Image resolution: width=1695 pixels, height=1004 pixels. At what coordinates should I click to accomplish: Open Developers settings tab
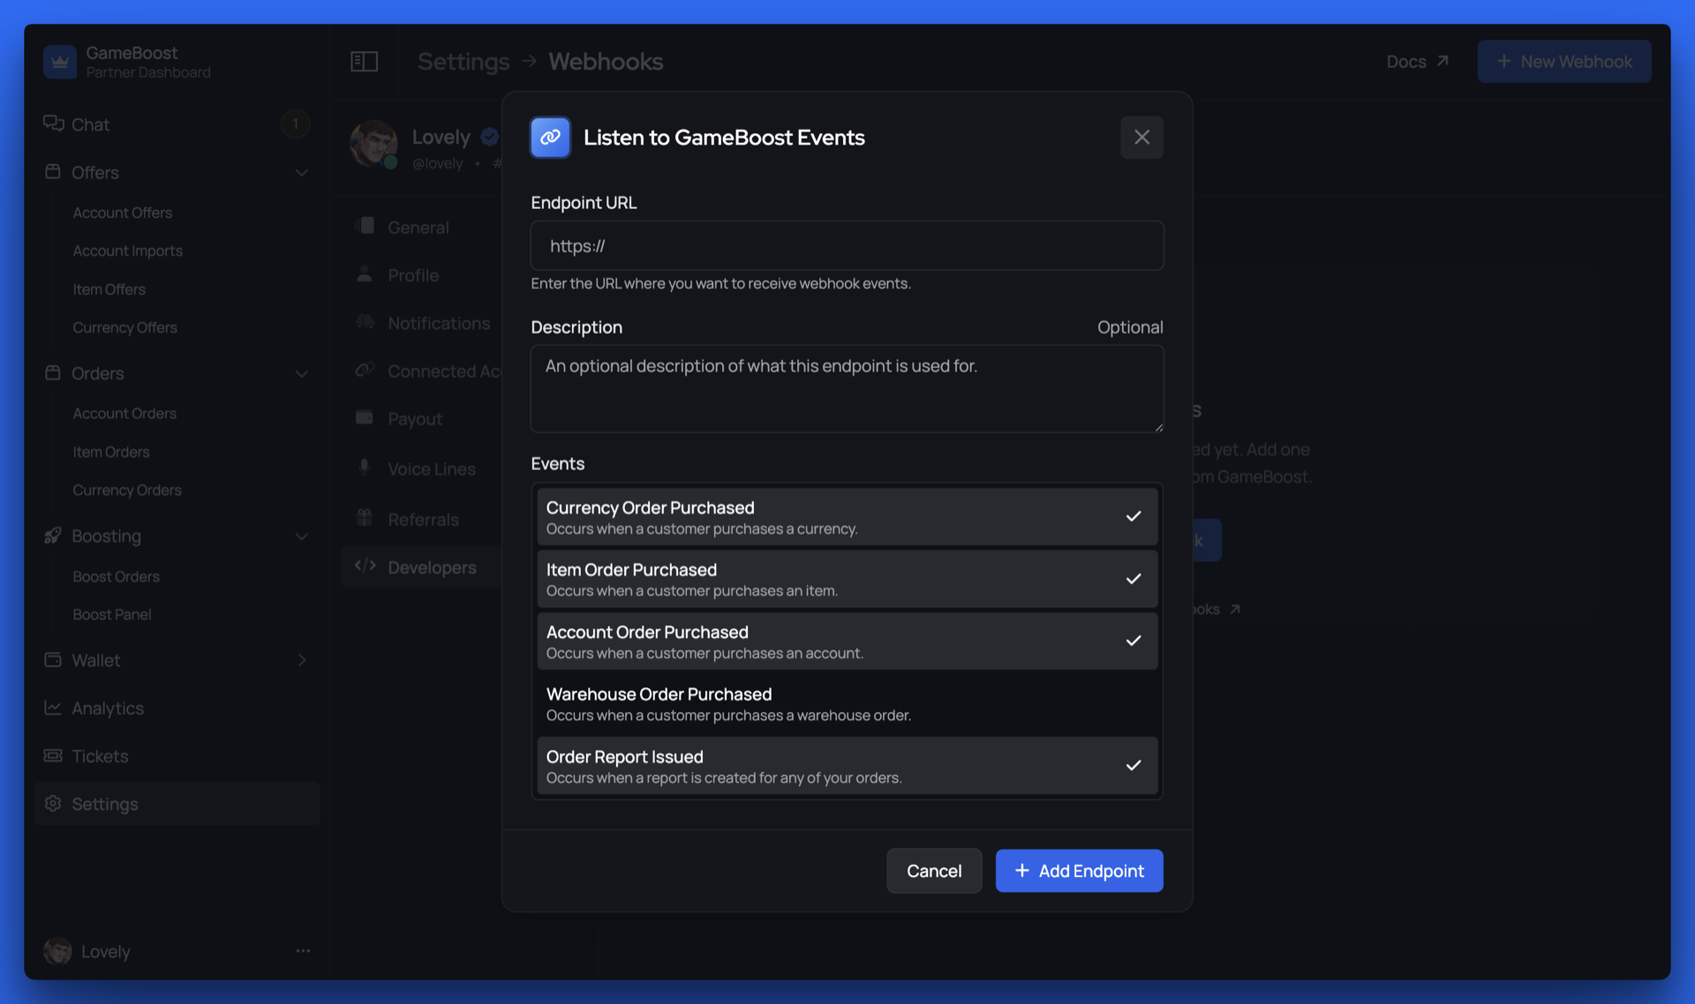pos(431,567)
